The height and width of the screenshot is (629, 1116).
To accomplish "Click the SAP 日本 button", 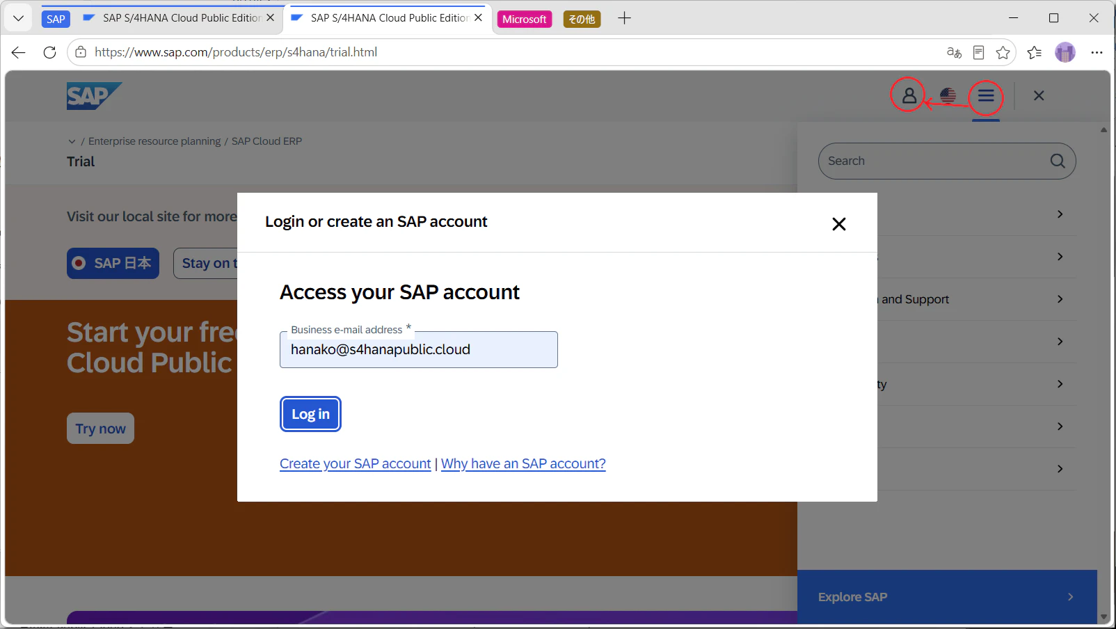I will coord(113,263).
